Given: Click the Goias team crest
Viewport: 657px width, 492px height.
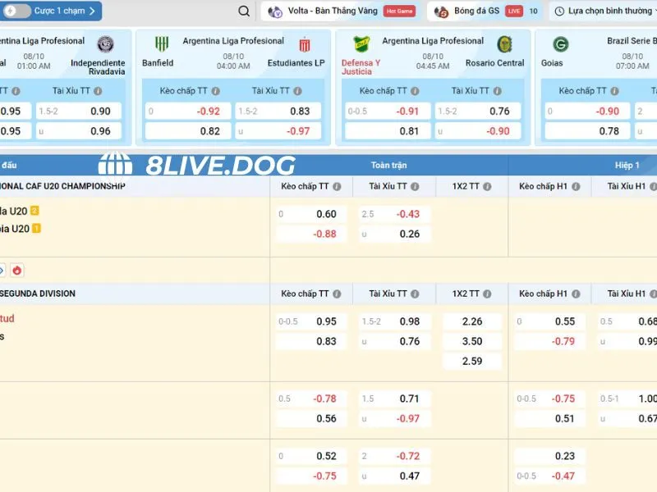Looking at the screenshot, I should pyautogui.click(x=561, y=44).
